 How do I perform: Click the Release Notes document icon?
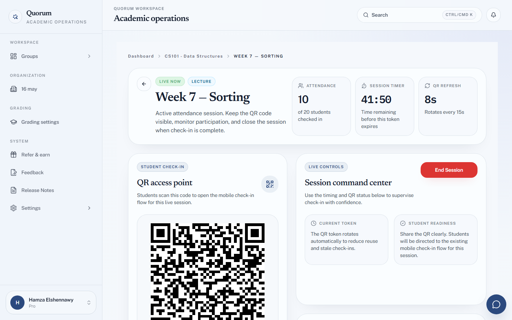14,190
